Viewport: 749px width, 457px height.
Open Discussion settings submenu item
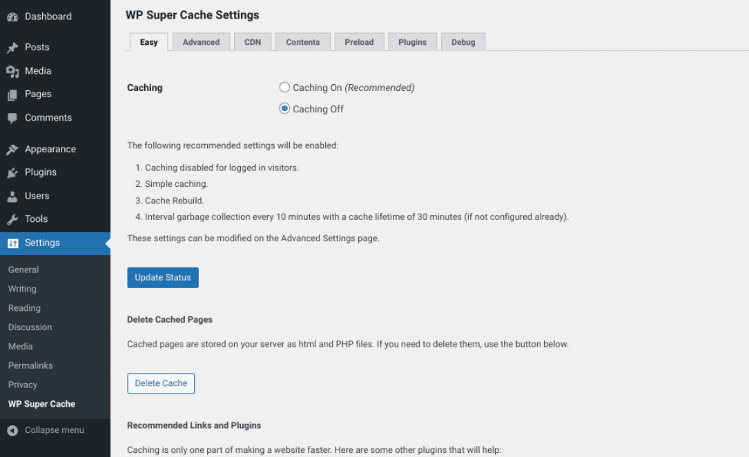click(x=30, y=327)
